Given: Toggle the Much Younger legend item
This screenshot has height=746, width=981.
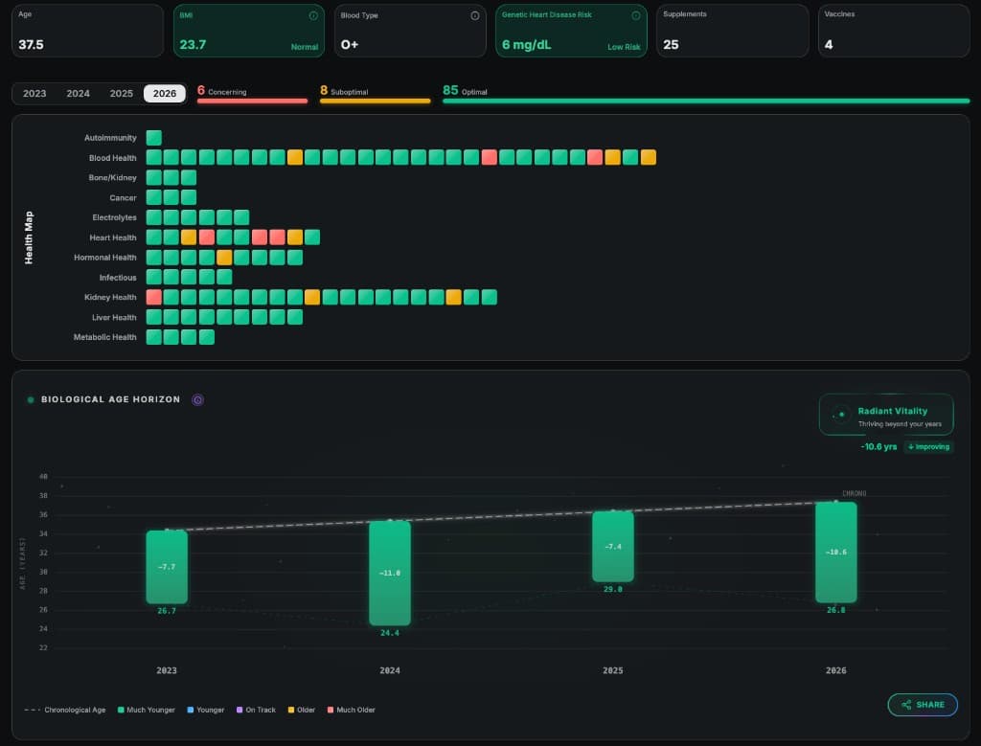Looking at the screenshot, I should (x=145, y=710).
